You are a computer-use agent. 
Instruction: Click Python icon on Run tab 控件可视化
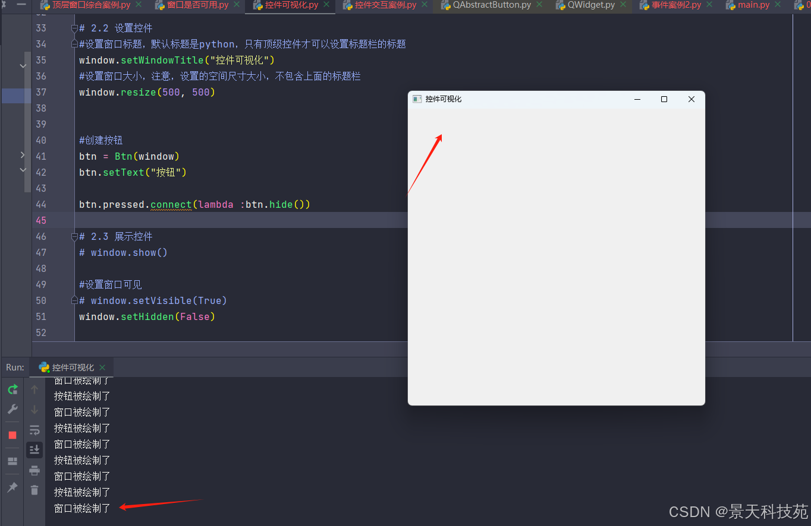tap(44, 367)
